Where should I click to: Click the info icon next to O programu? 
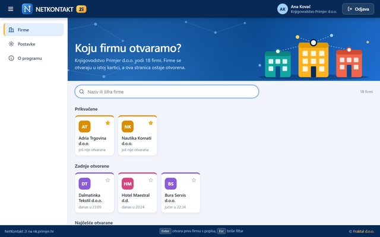[x=11, y=58]
